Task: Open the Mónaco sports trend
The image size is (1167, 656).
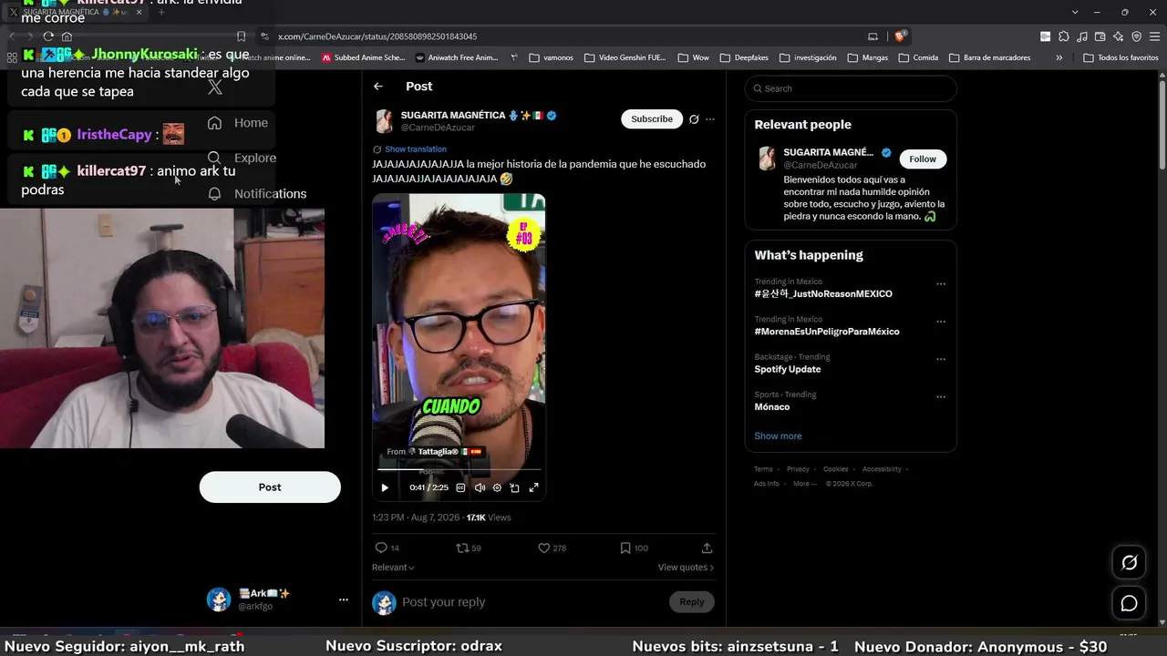Action: 772,406
